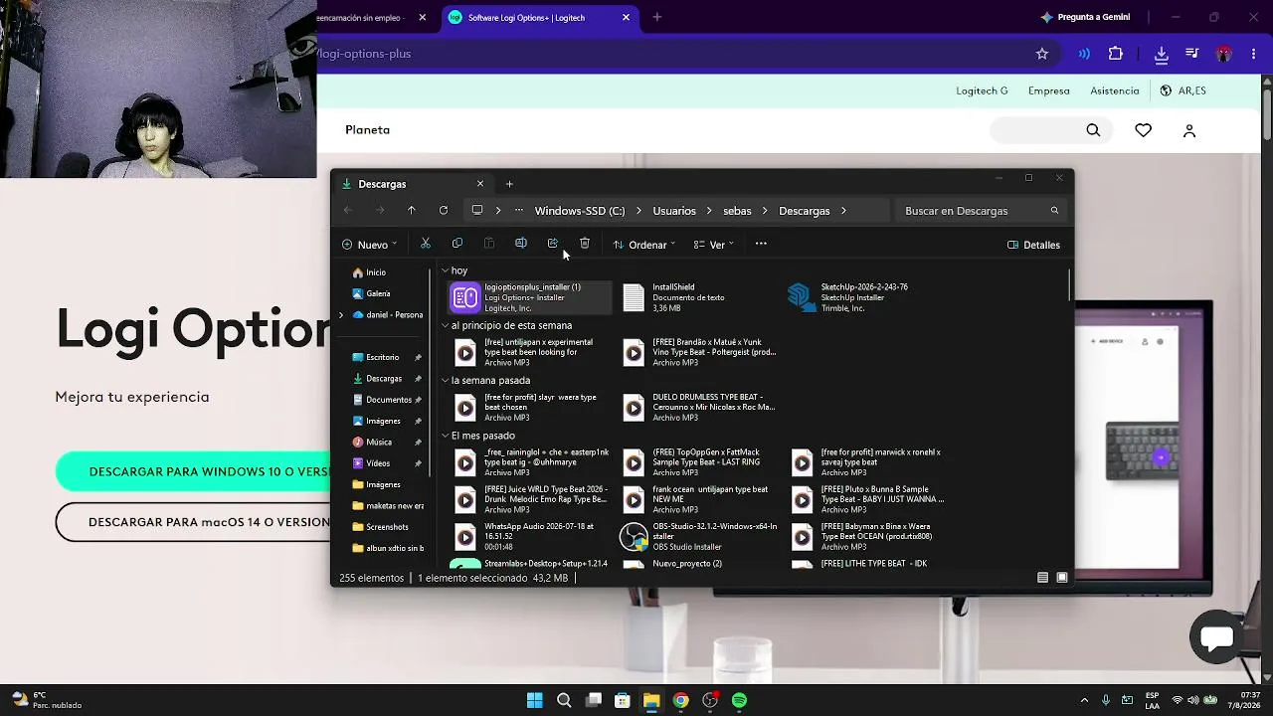The width and height of the screenshot is (1273, 716).
Task: Open taskbar Search
Action: tap(564, 700)
